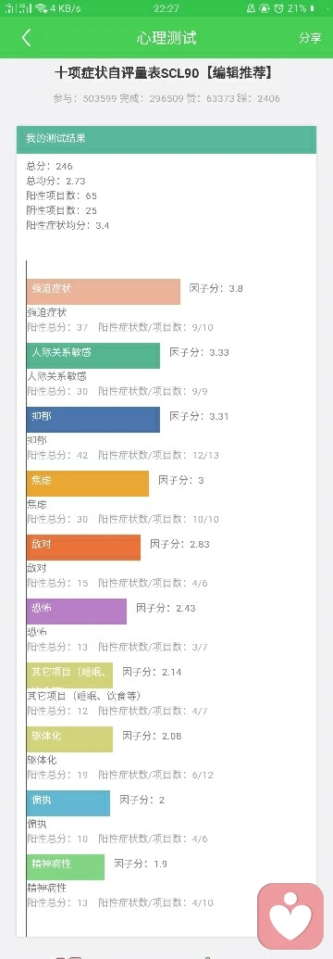Tap the battery icon in the status bar
This screenshot has height=959, width=333.
(313, 8)
